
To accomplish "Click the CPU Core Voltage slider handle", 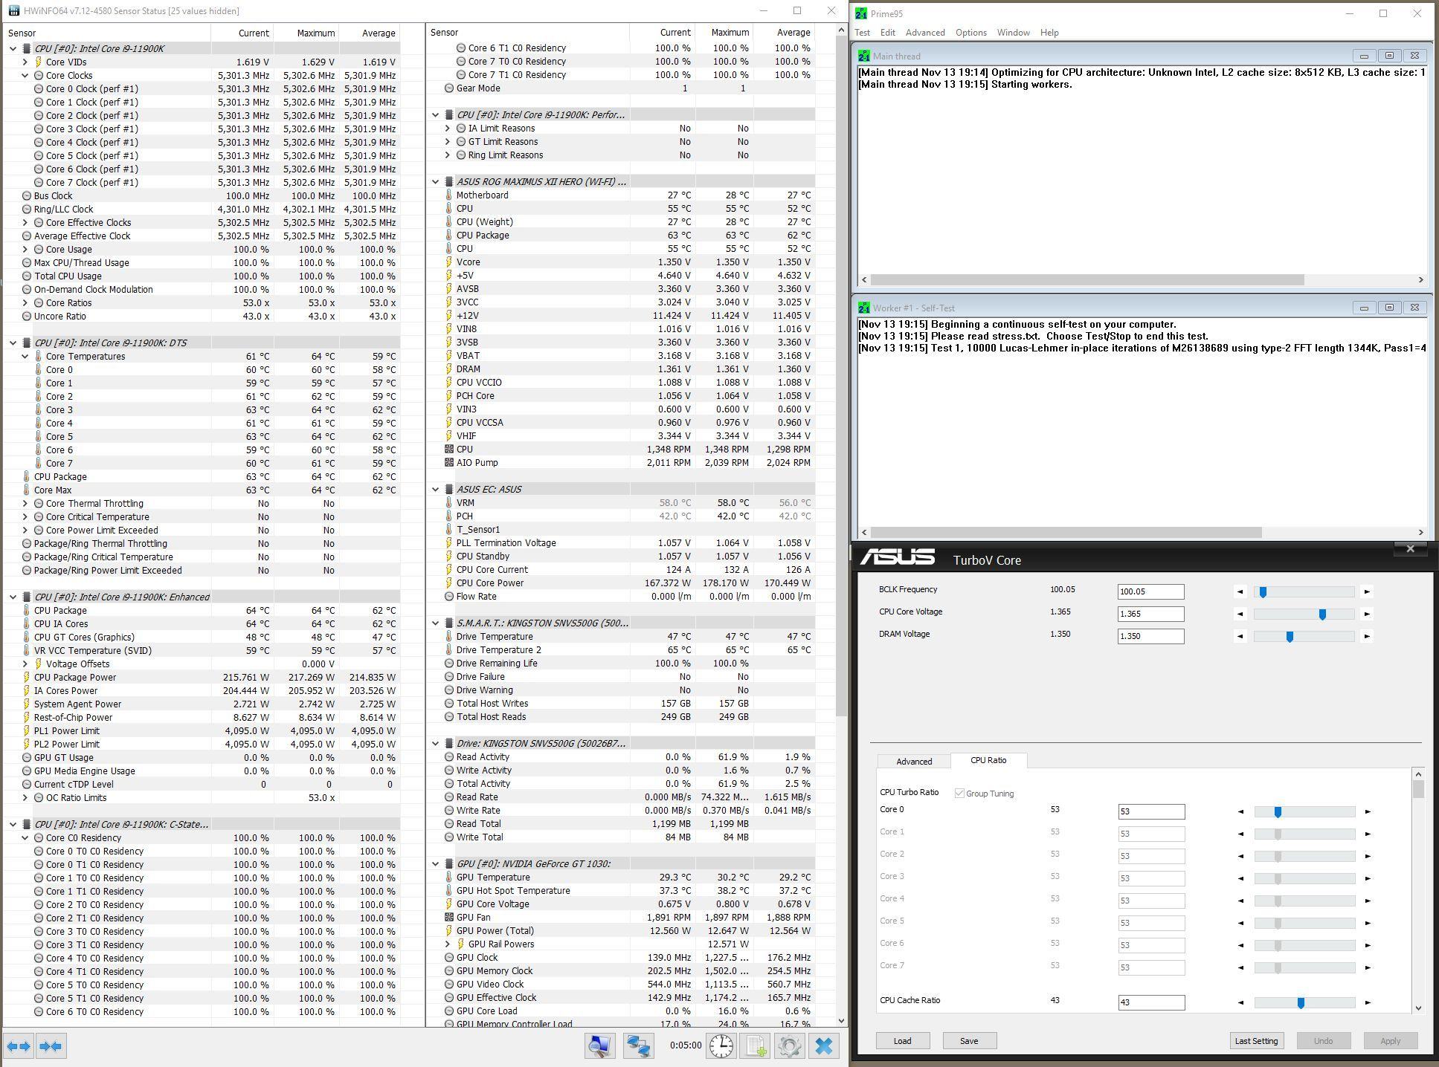I will pos(1322,614).
